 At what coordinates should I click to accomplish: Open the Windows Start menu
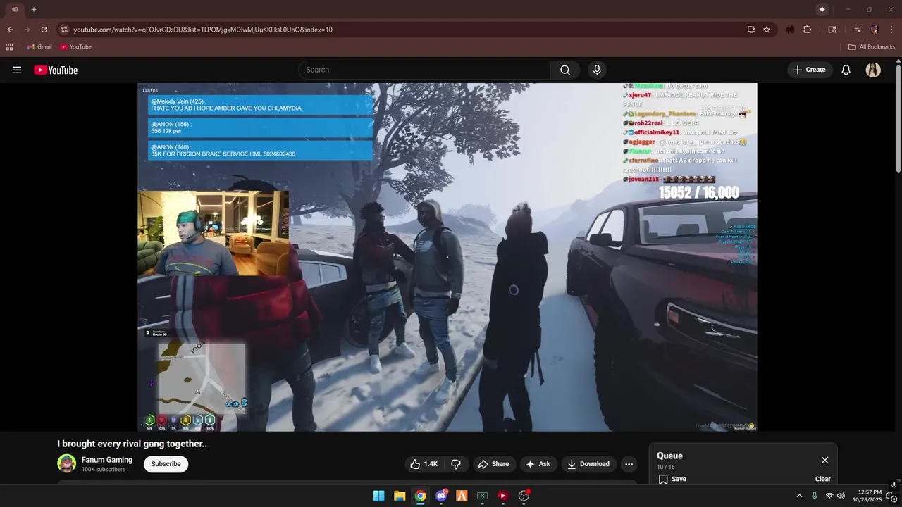[378, 496]
